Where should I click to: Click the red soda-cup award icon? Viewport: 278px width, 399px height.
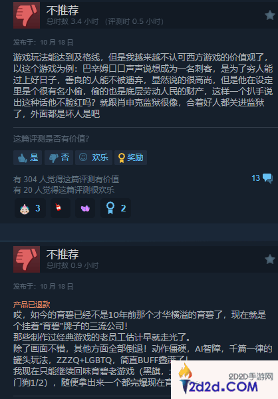tap(61, 208)
